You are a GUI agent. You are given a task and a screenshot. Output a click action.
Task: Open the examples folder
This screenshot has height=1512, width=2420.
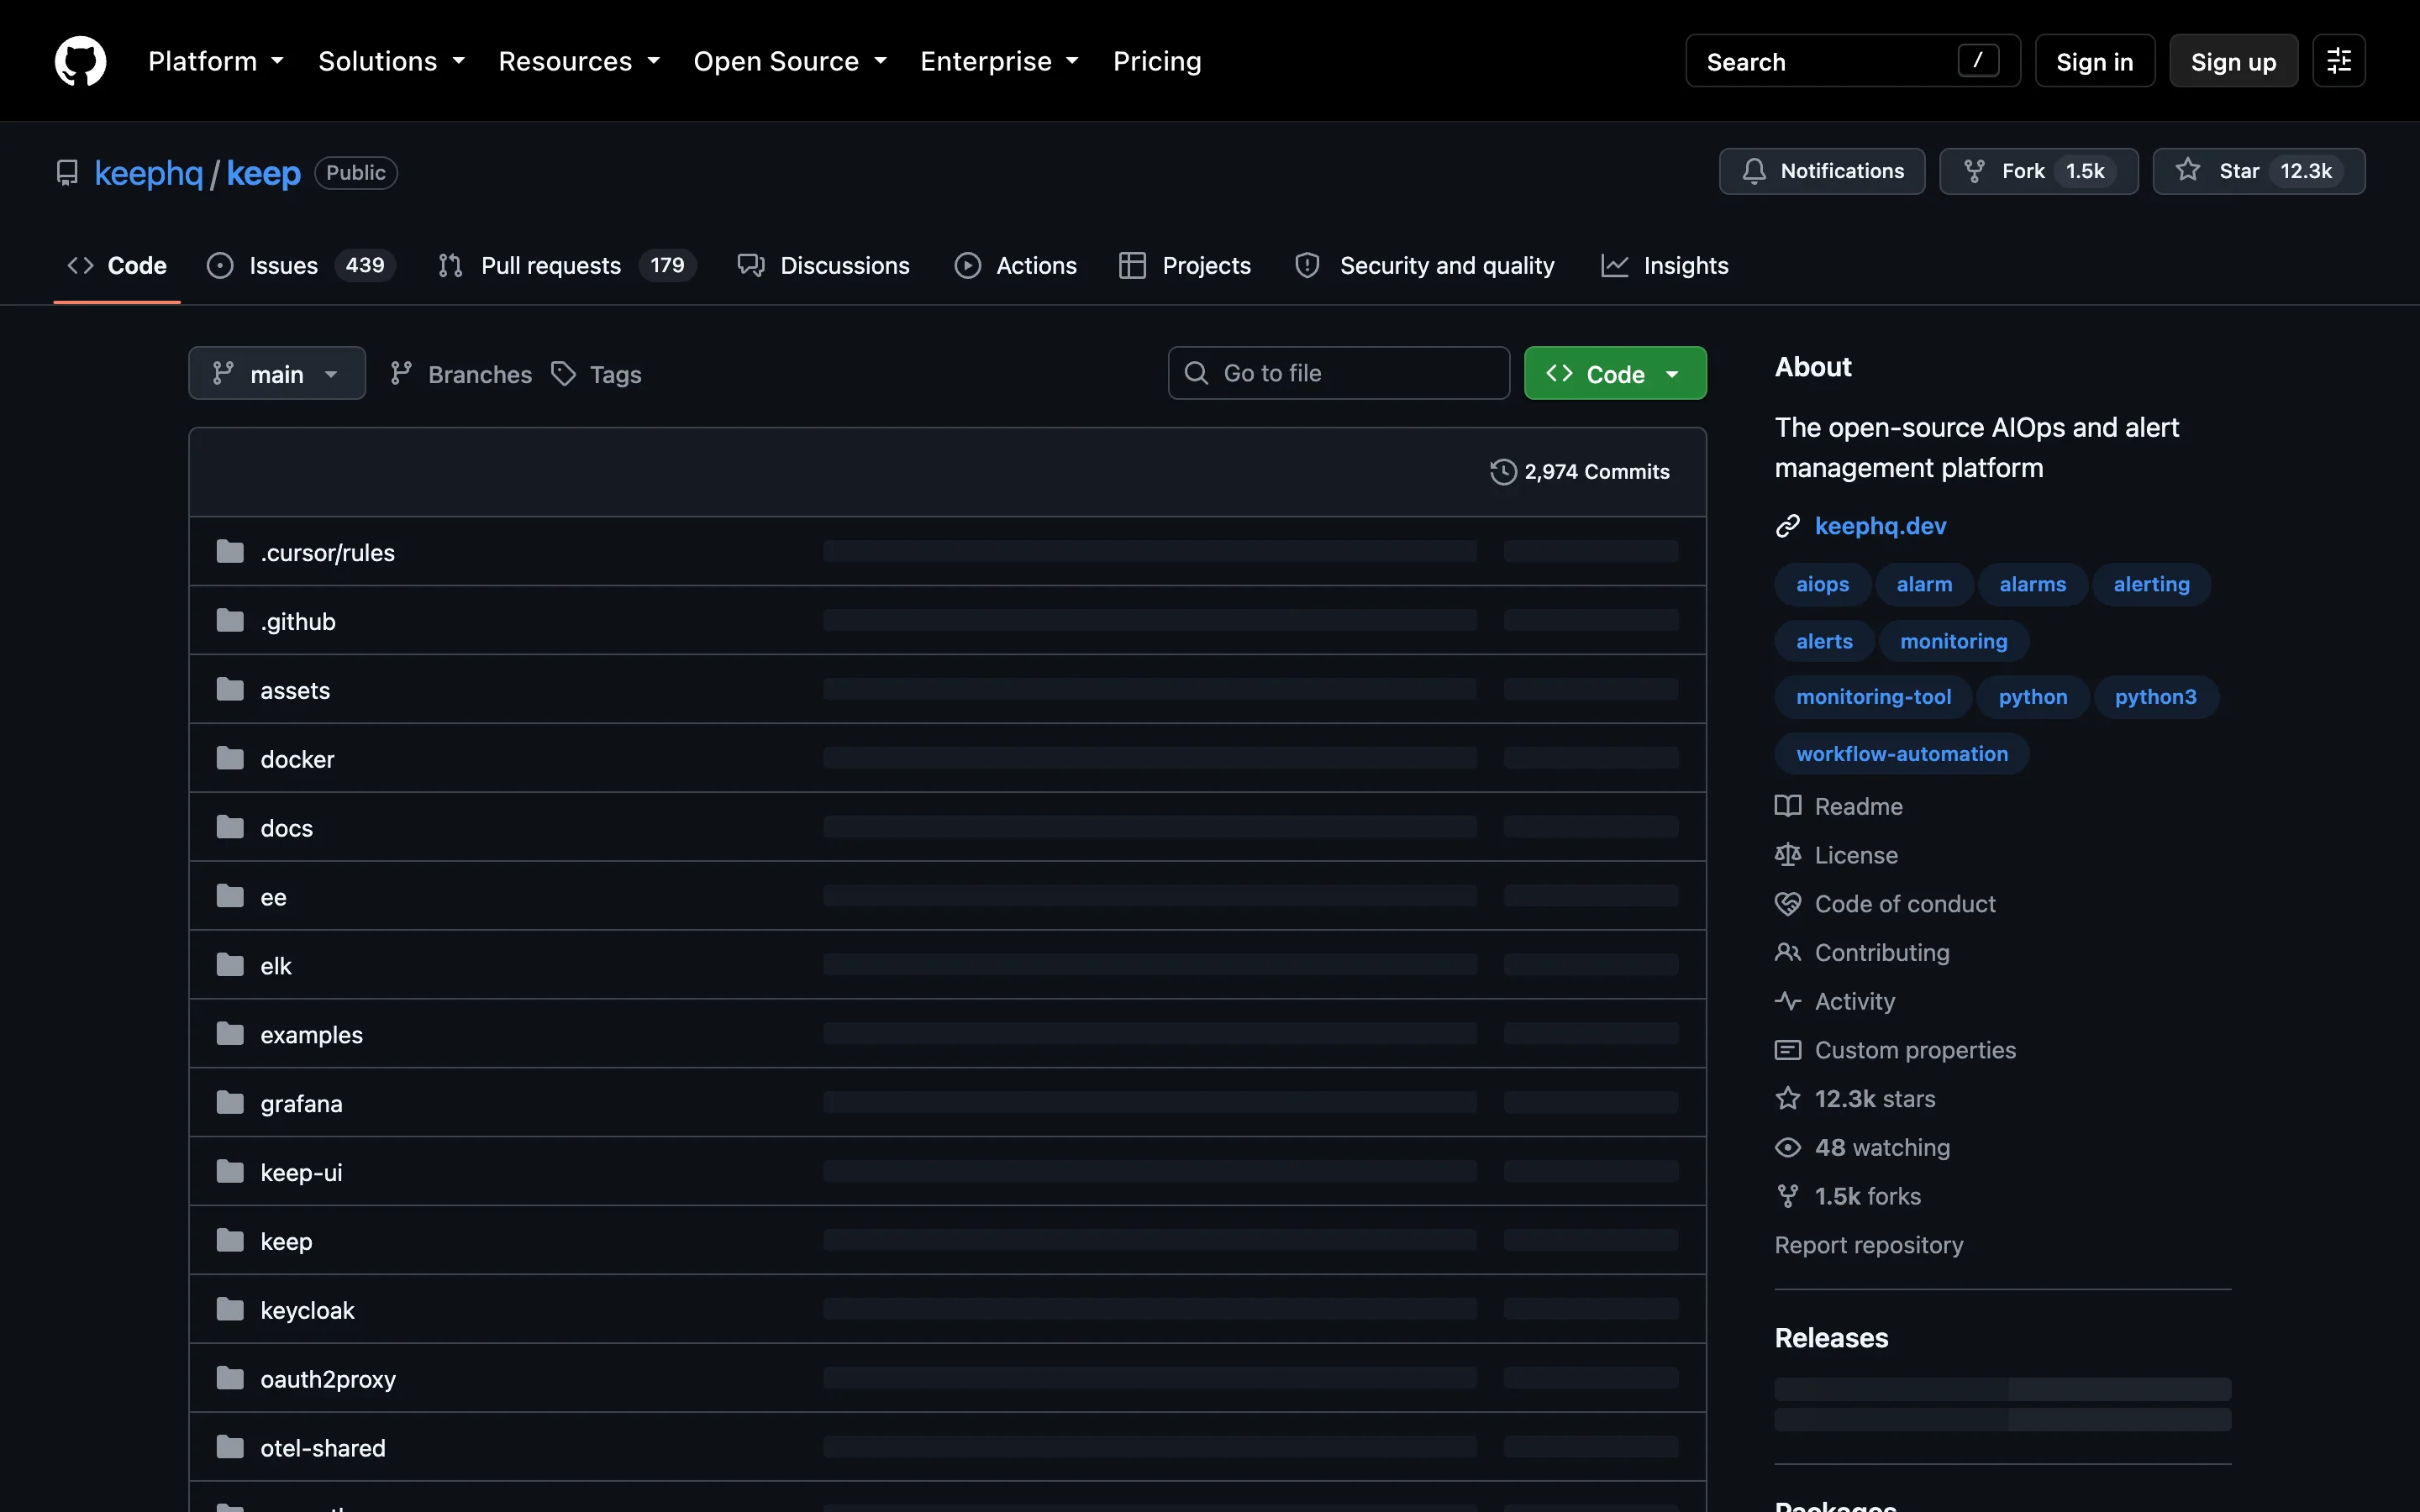coord(311,1034)
